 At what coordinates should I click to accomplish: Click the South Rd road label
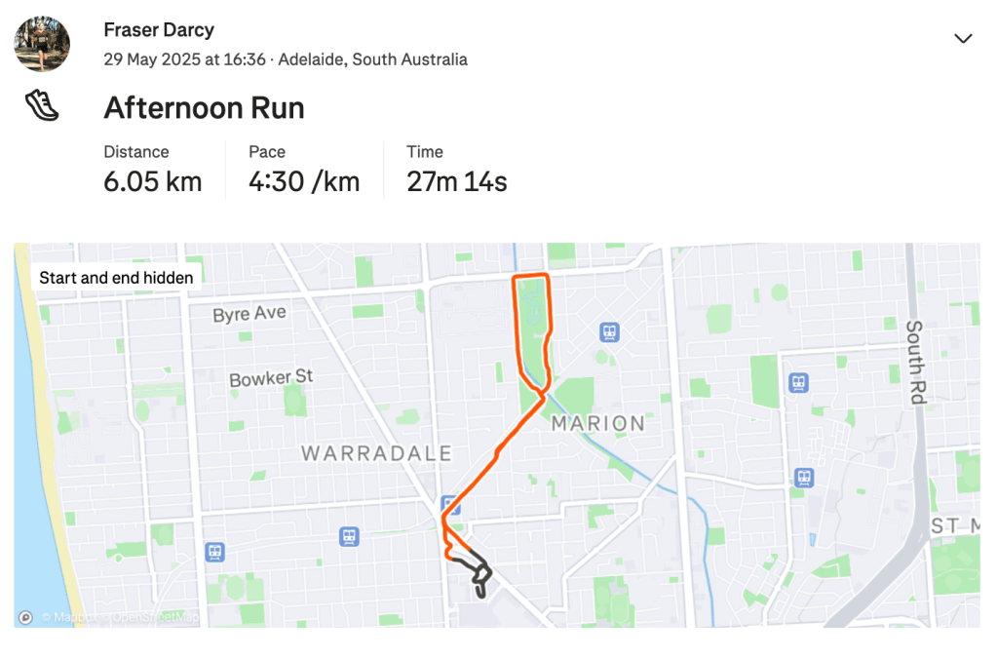[915, 363]
